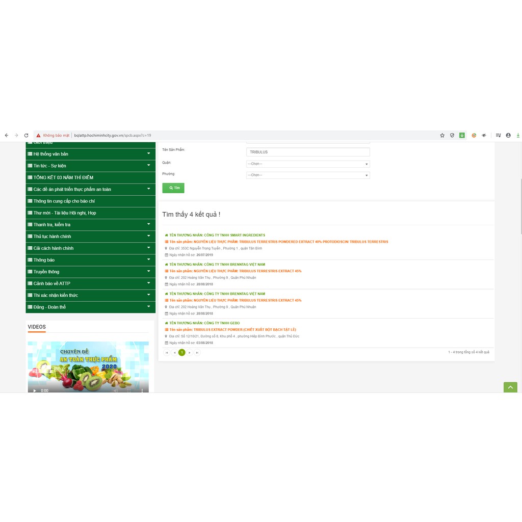Viewport: 522px width, 522px height.
Task: Open the Phường dropdown list
Action: point(308,175)
